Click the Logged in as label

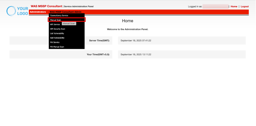point(195,7)
